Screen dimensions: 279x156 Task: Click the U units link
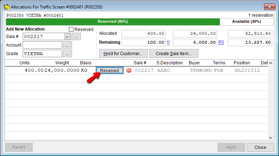(x=168, y=42)
